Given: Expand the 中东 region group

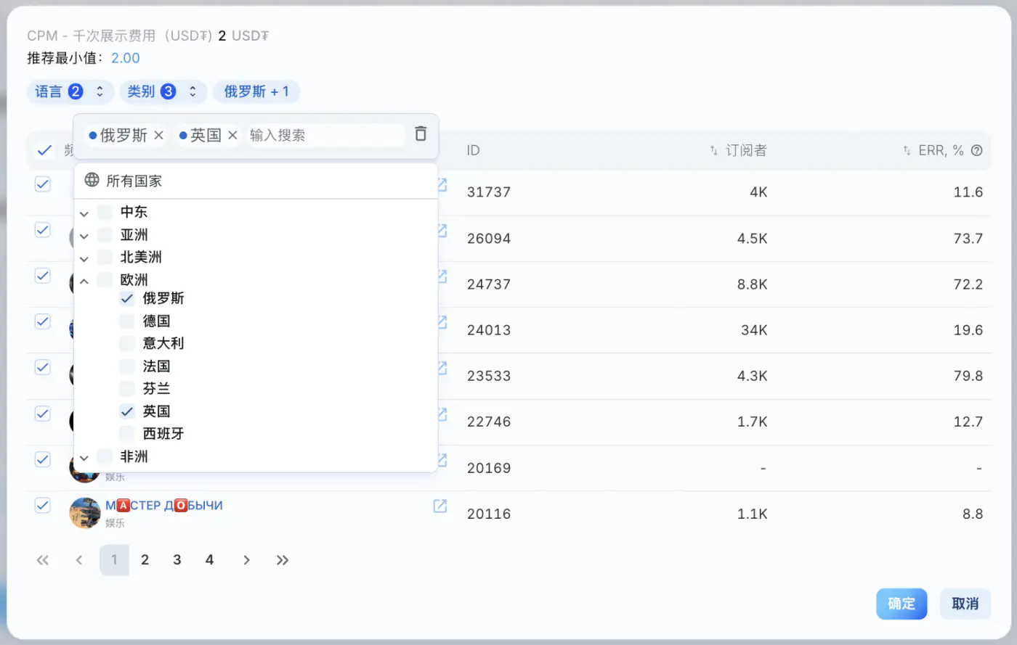Looking at the screenshot, I should [x=84, y=213].
